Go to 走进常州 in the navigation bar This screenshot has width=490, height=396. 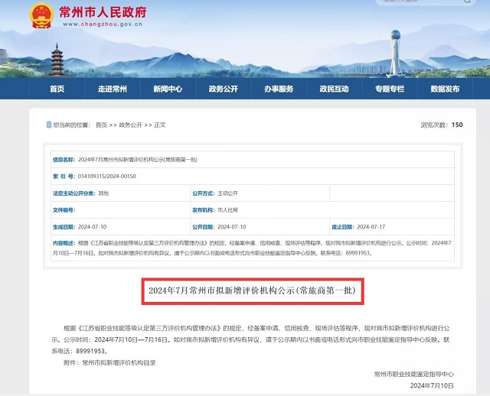(112, 89)
